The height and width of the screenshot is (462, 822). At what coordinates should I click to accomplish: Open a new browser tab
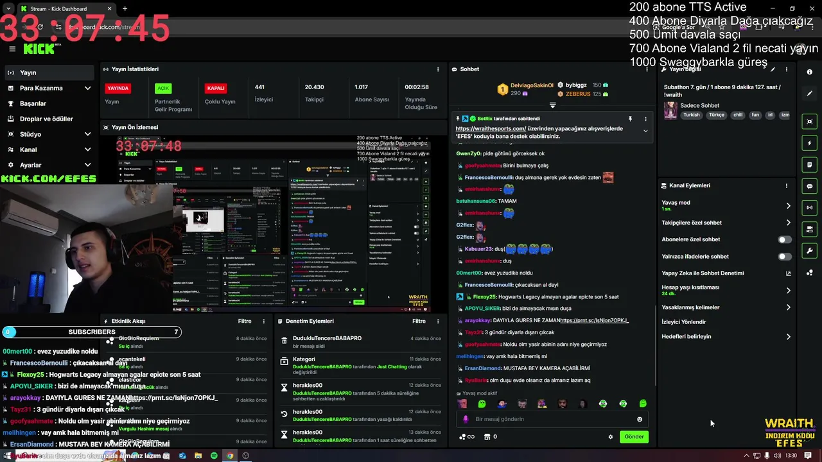point(125,9)
